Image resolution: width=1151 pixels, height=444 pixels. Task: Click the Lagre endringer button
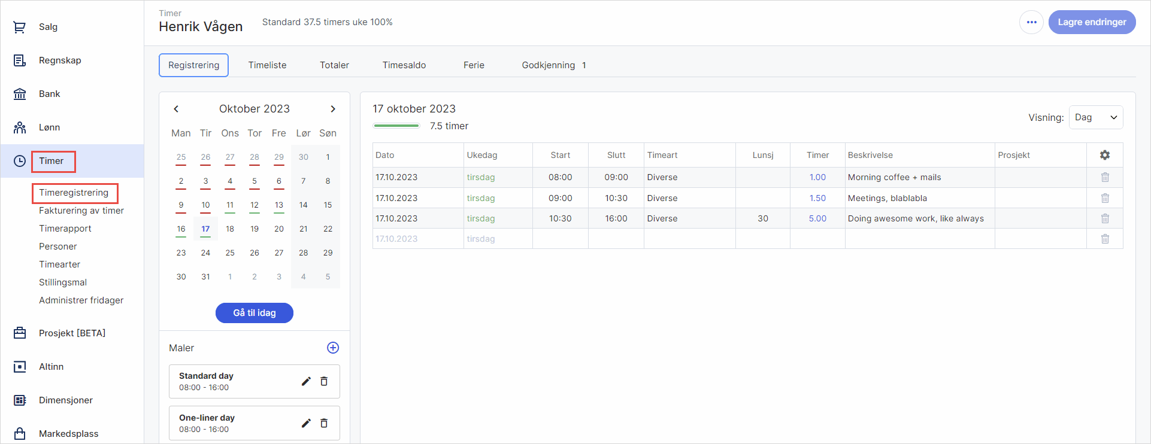tap(1091, 22)
